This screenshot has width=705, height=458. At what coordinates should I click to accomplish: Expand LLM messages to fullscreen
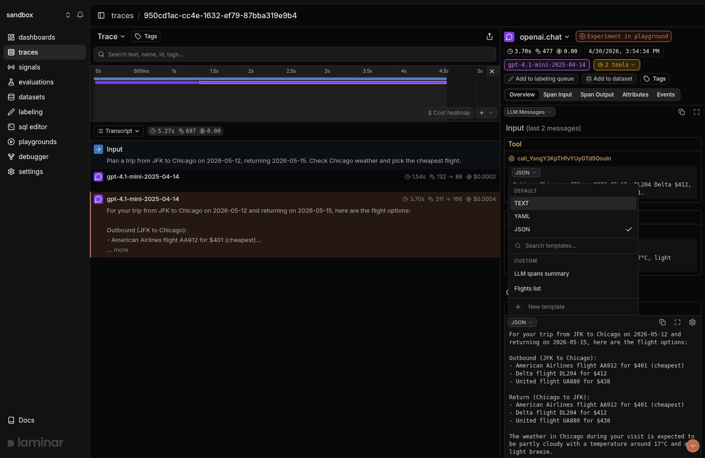point(697,112)
